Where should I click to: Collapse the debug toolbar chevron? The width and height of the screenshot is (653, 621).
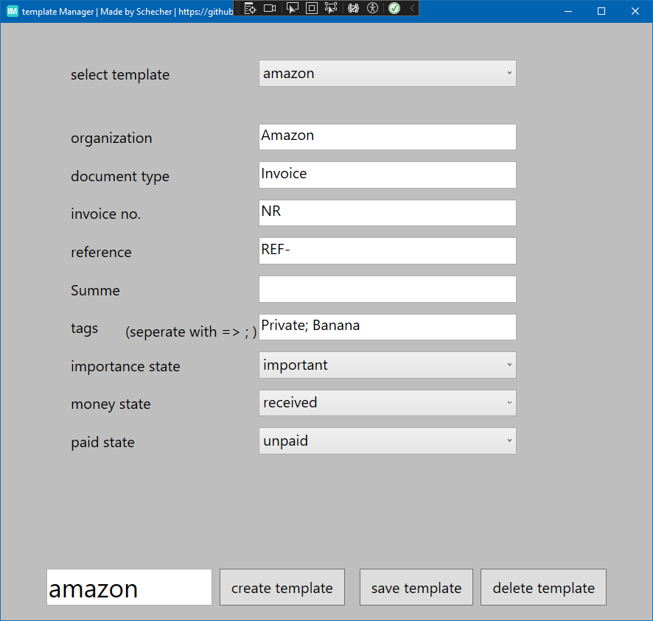click(x=412, y=8)
